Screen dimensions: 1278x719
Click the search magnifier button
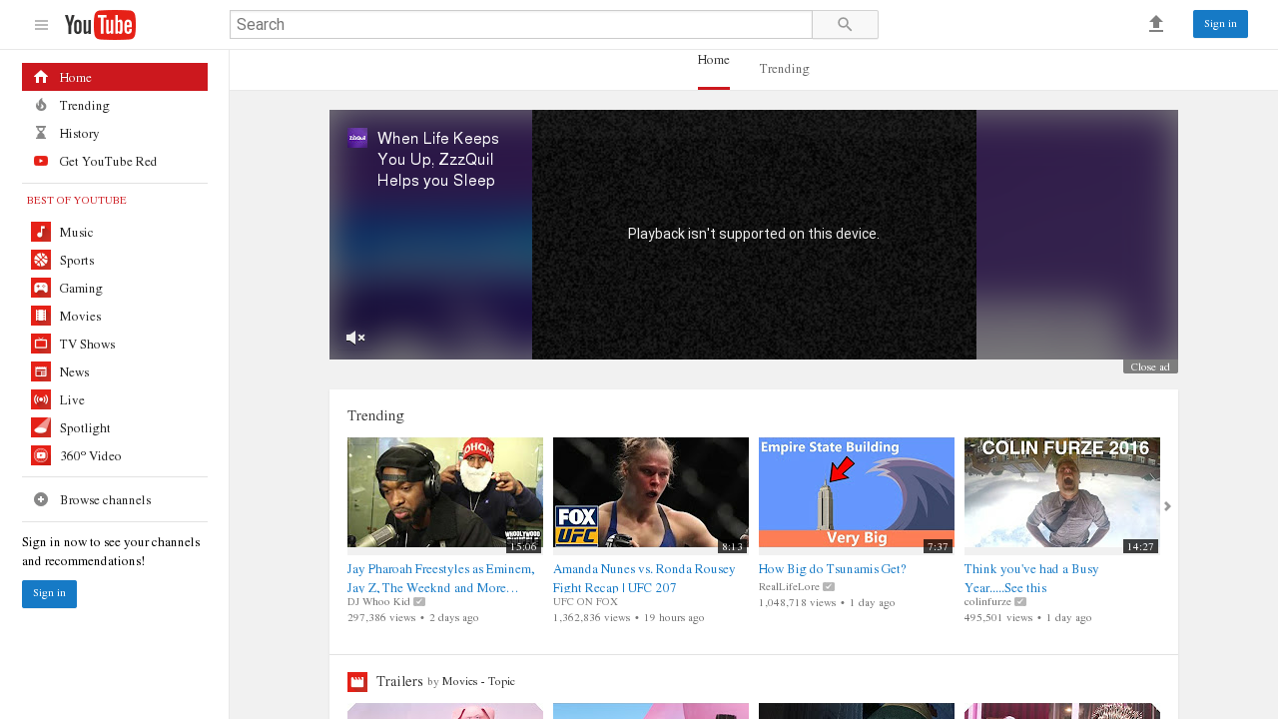(x=845, y=25)
